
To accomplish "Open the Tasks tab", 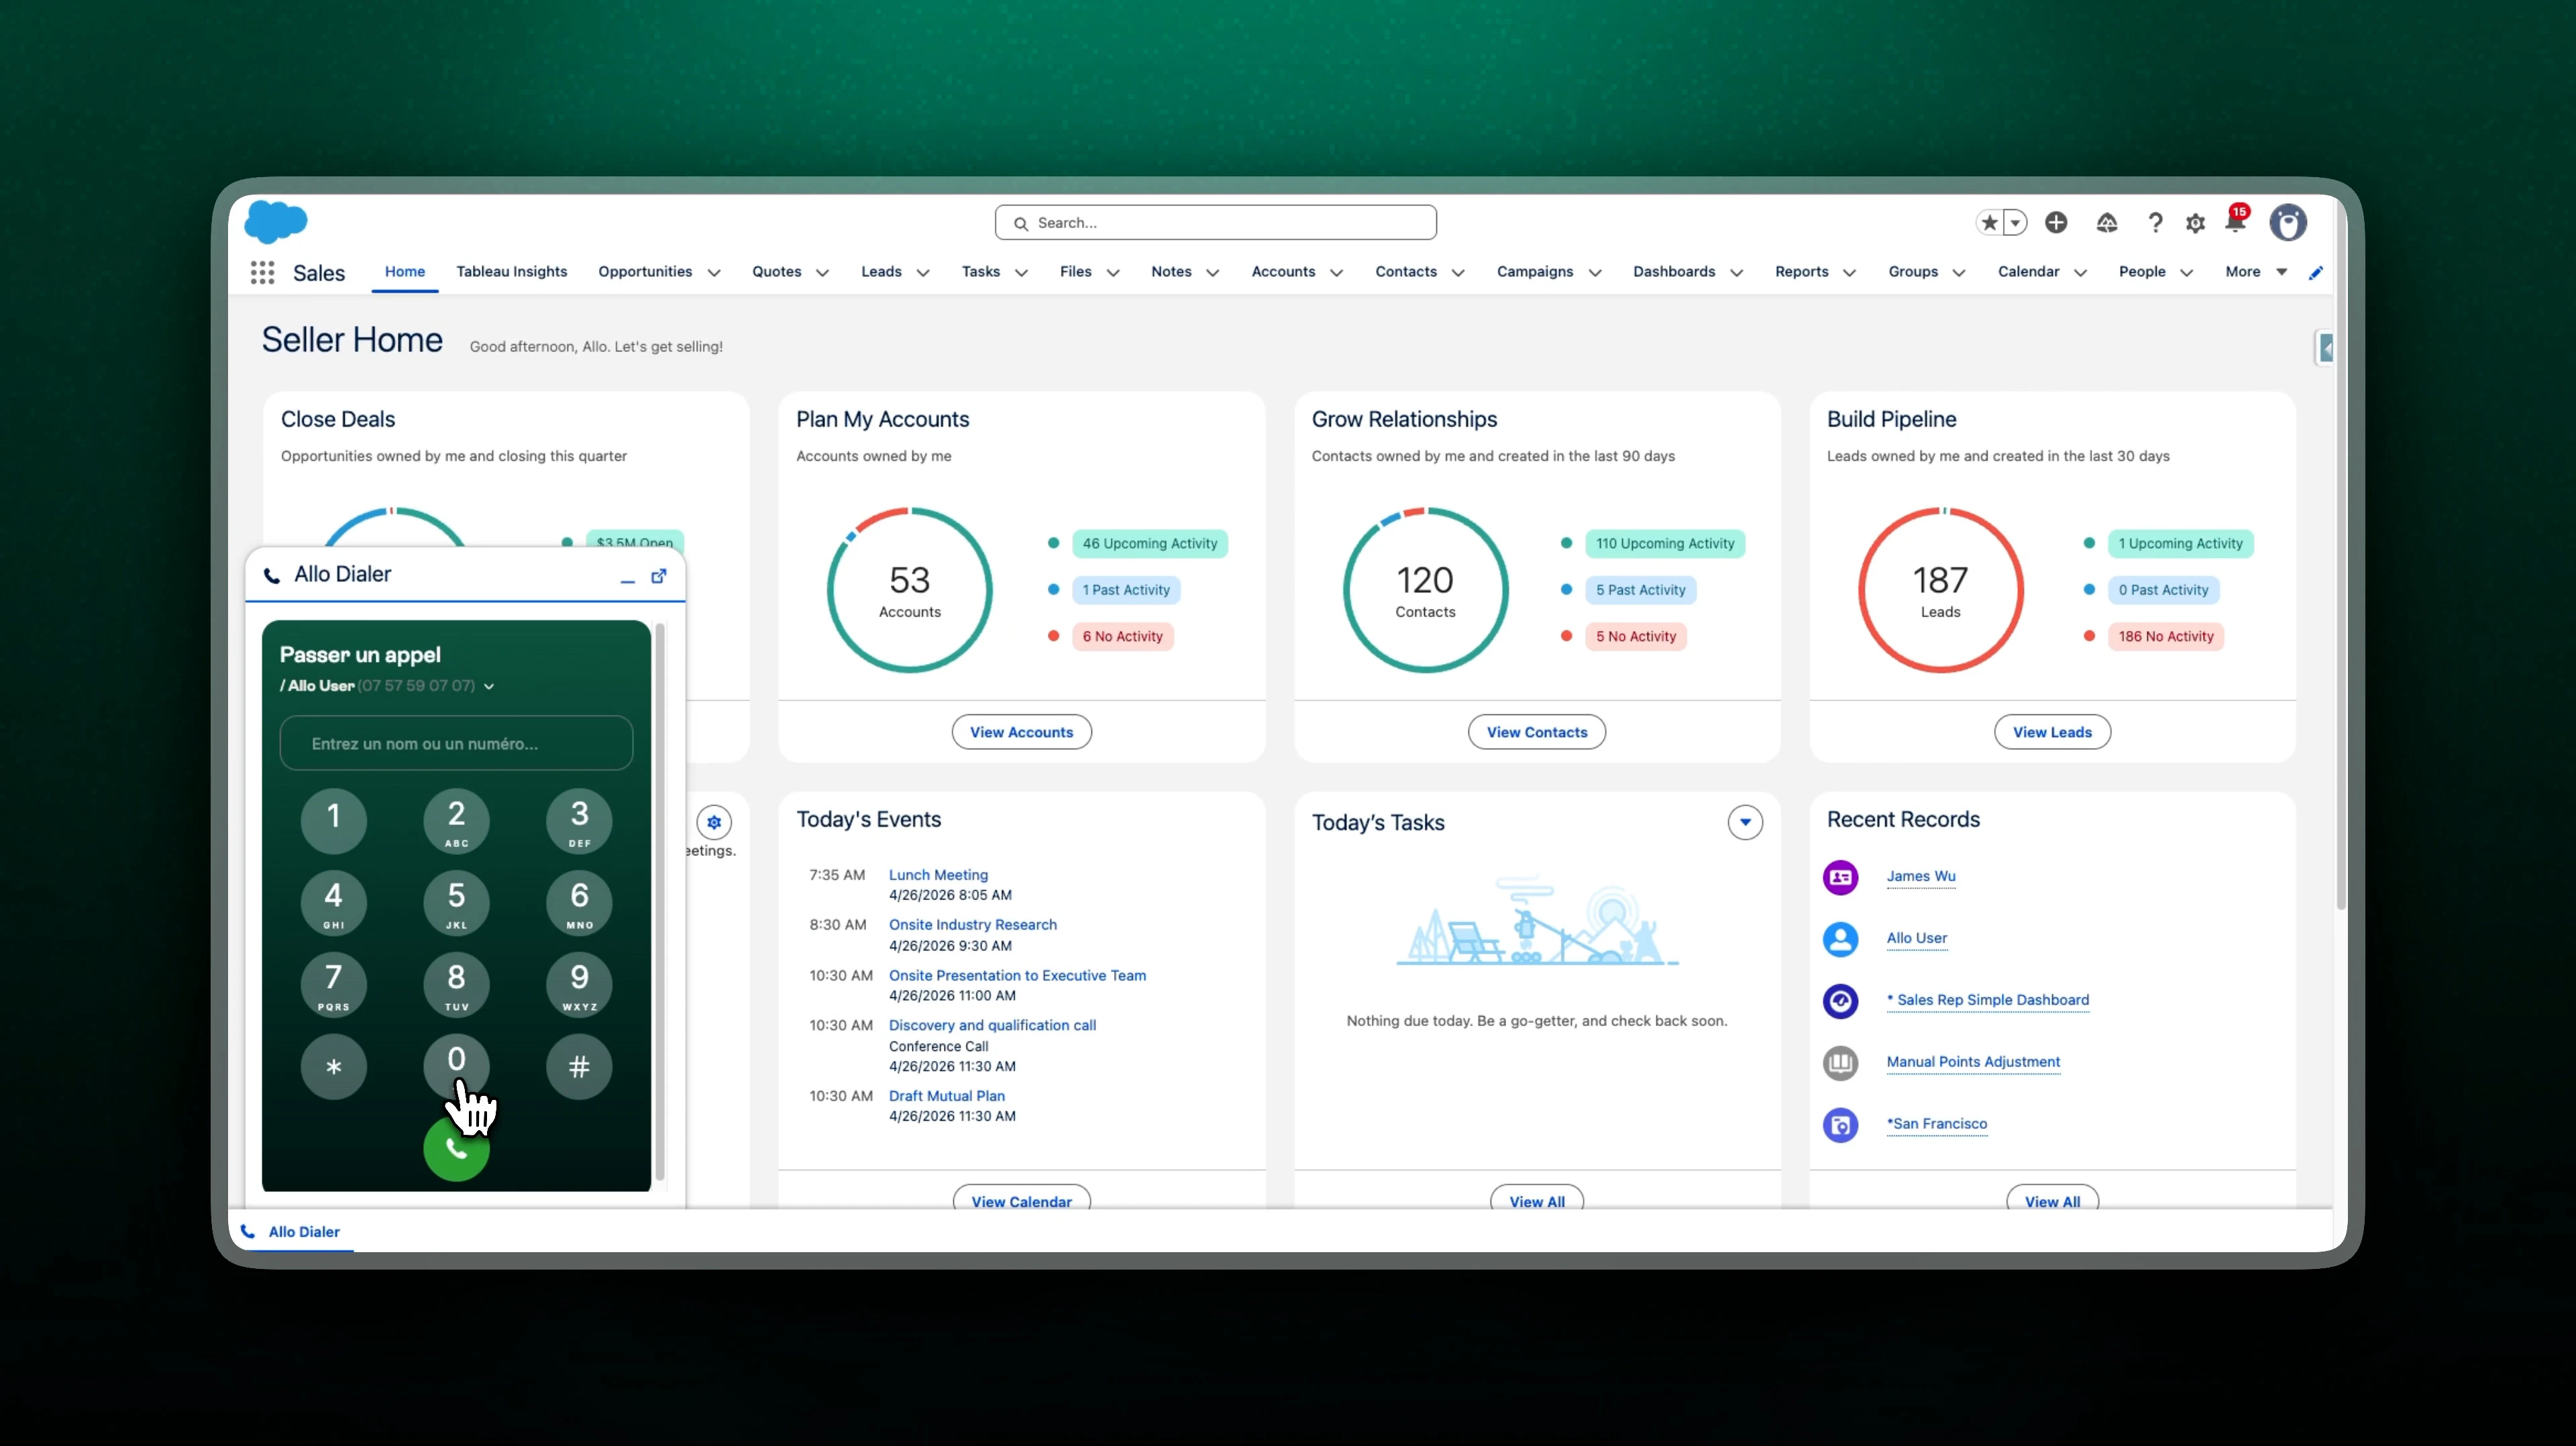I will (981, 272).
